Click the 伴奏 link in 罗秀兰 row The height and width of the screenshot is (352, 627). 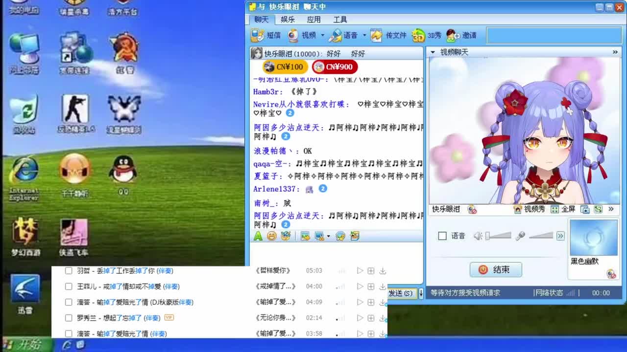point(152,318)
